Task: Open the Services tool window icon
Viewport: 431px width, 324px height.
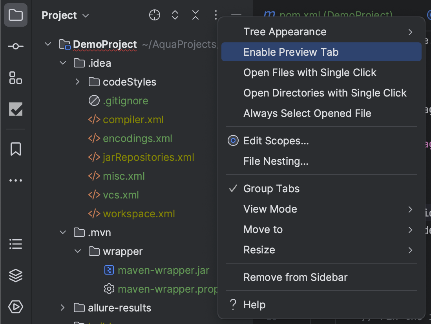Action: [16, 307]
